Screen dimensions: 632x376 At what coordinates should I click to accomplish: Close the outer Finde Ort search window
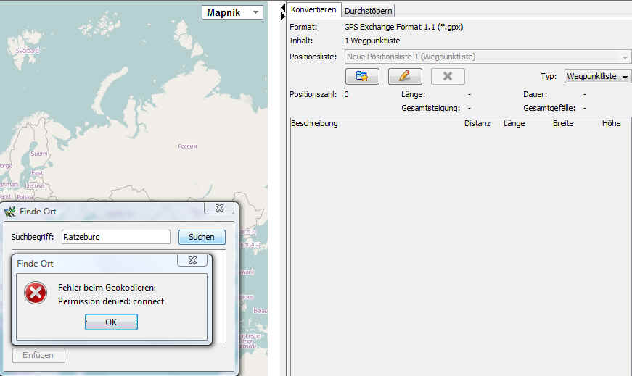218,209
